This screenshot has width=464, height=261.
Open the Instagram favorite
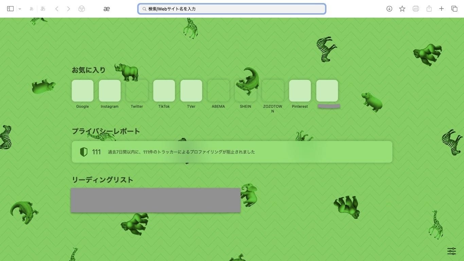[x=110, y=91]
